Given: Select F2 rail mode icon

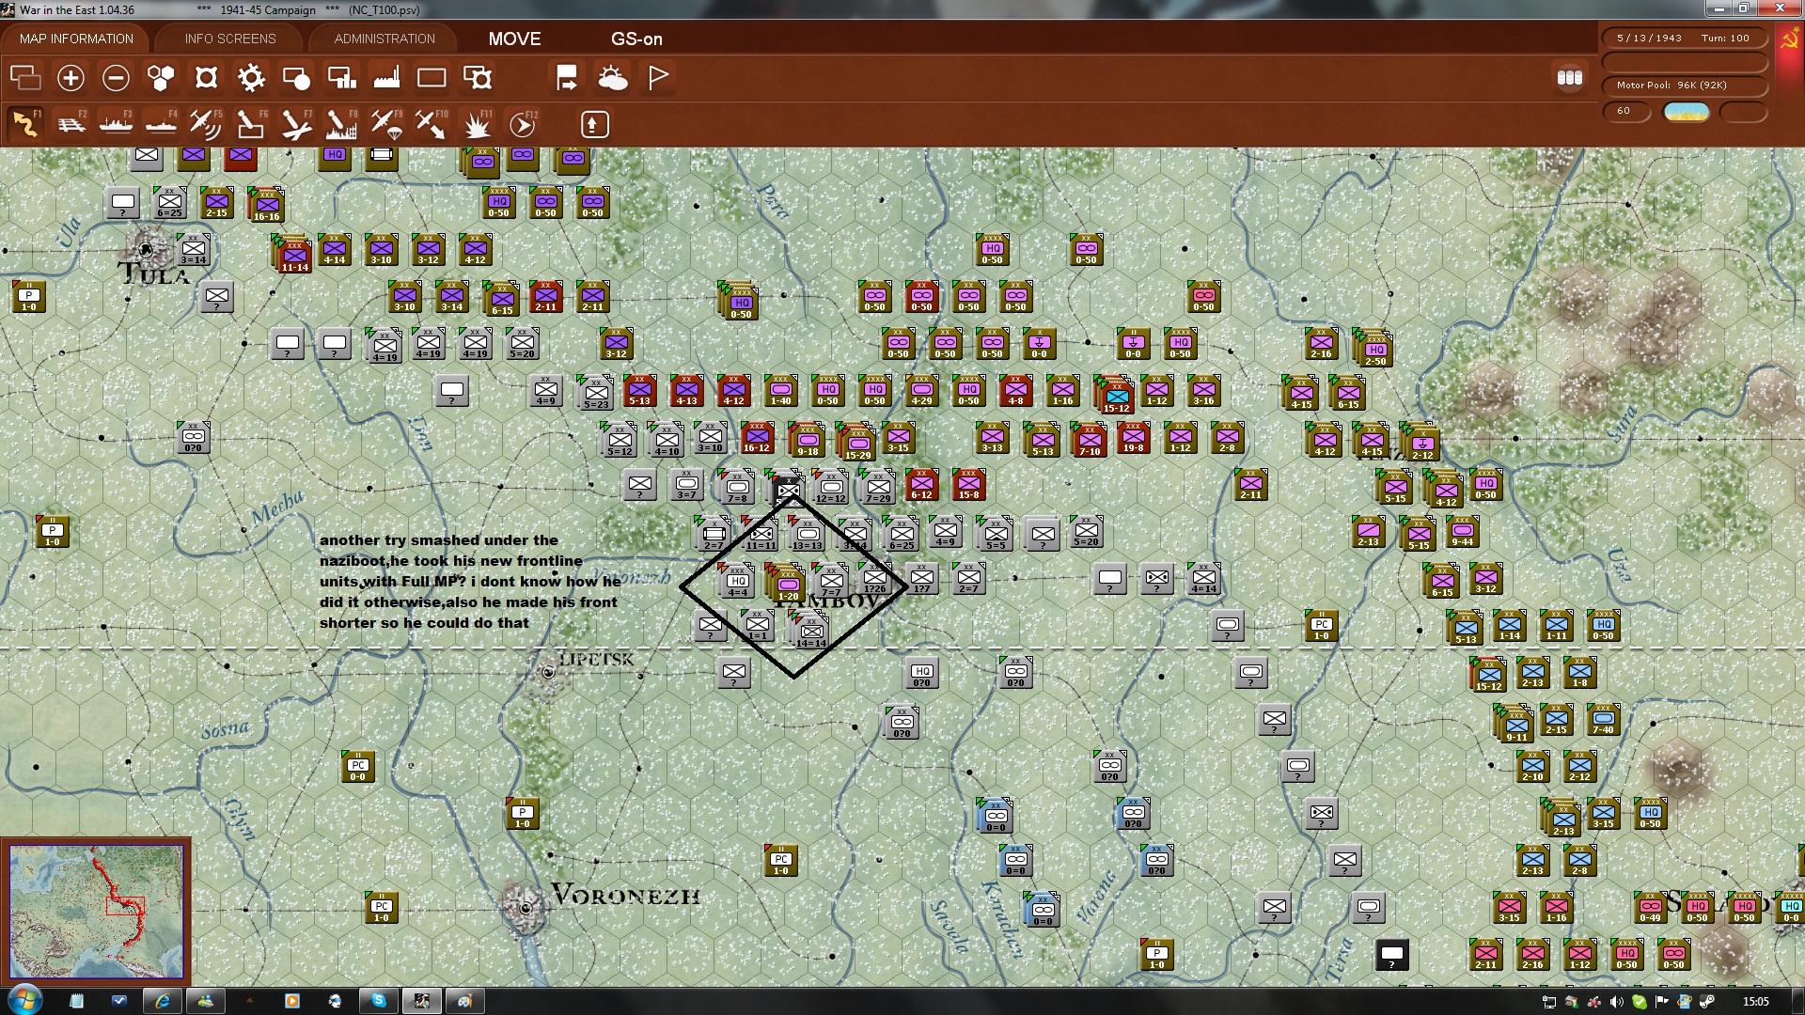Looking at the screenshot, I should coord(71,124).
